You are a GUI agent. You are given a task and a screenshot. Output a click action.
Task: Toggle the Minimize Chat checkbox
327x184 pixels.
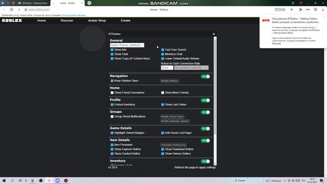click(x=162, y=54)
